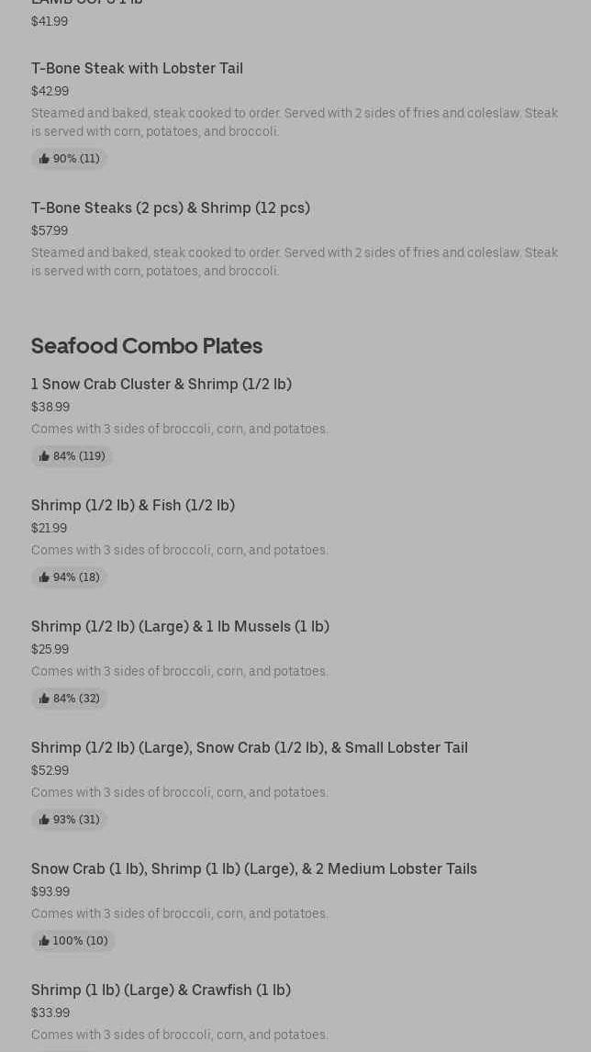Pick Snow Crab, Shrimp & 2 Medium Lobster Tails
This screenshot has height=1052, width=591.
point(254,868)
